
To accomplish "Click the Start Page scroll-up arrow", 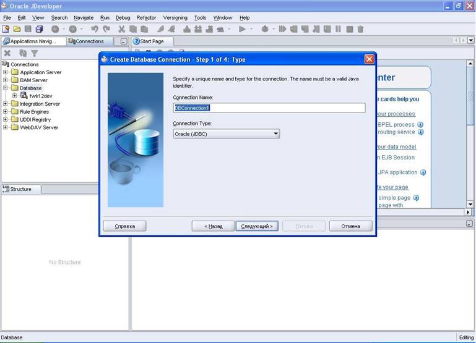I will coord(470,63).
